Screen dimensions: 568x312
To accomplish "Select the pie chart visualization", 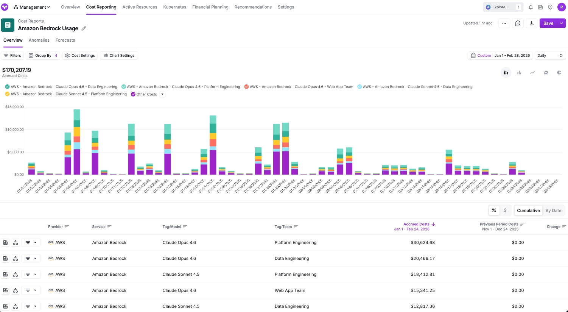I will (x=559, y=72).
